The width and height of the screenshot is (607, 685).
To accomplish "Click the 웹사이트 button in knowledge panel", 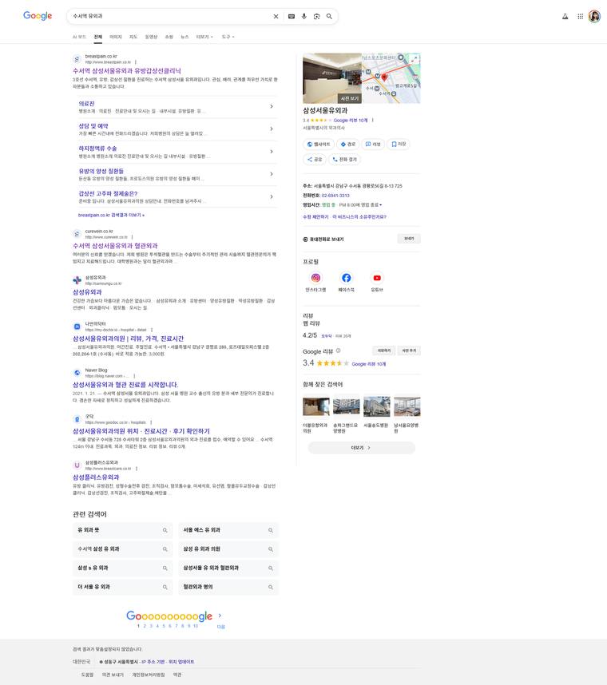I will [x=319, y=145].
